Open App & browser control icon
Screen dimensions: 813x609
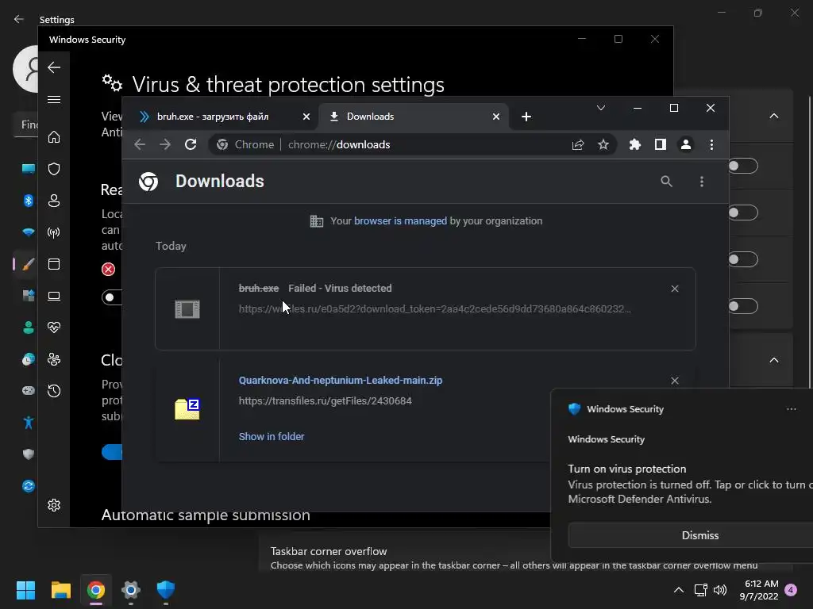(x=54, y=264)
